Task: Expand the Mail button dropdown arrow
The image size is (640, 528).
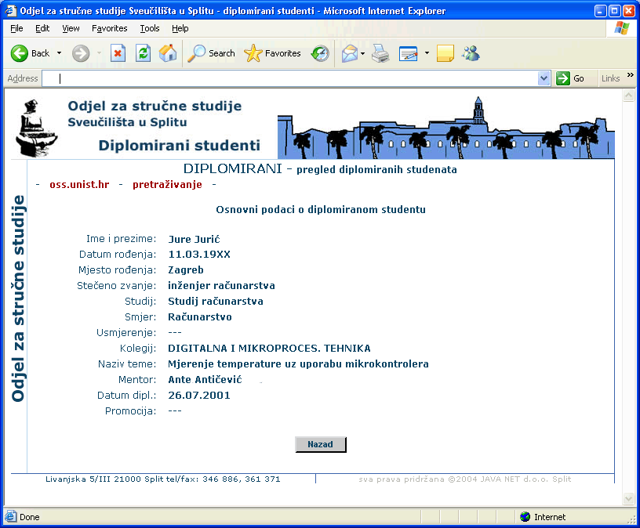Action: click(363, 53)
